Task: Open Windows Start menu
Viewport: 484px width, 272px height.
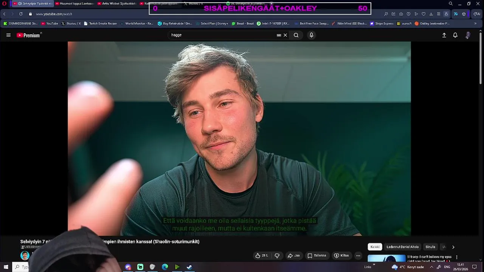Action: point(6,267)
